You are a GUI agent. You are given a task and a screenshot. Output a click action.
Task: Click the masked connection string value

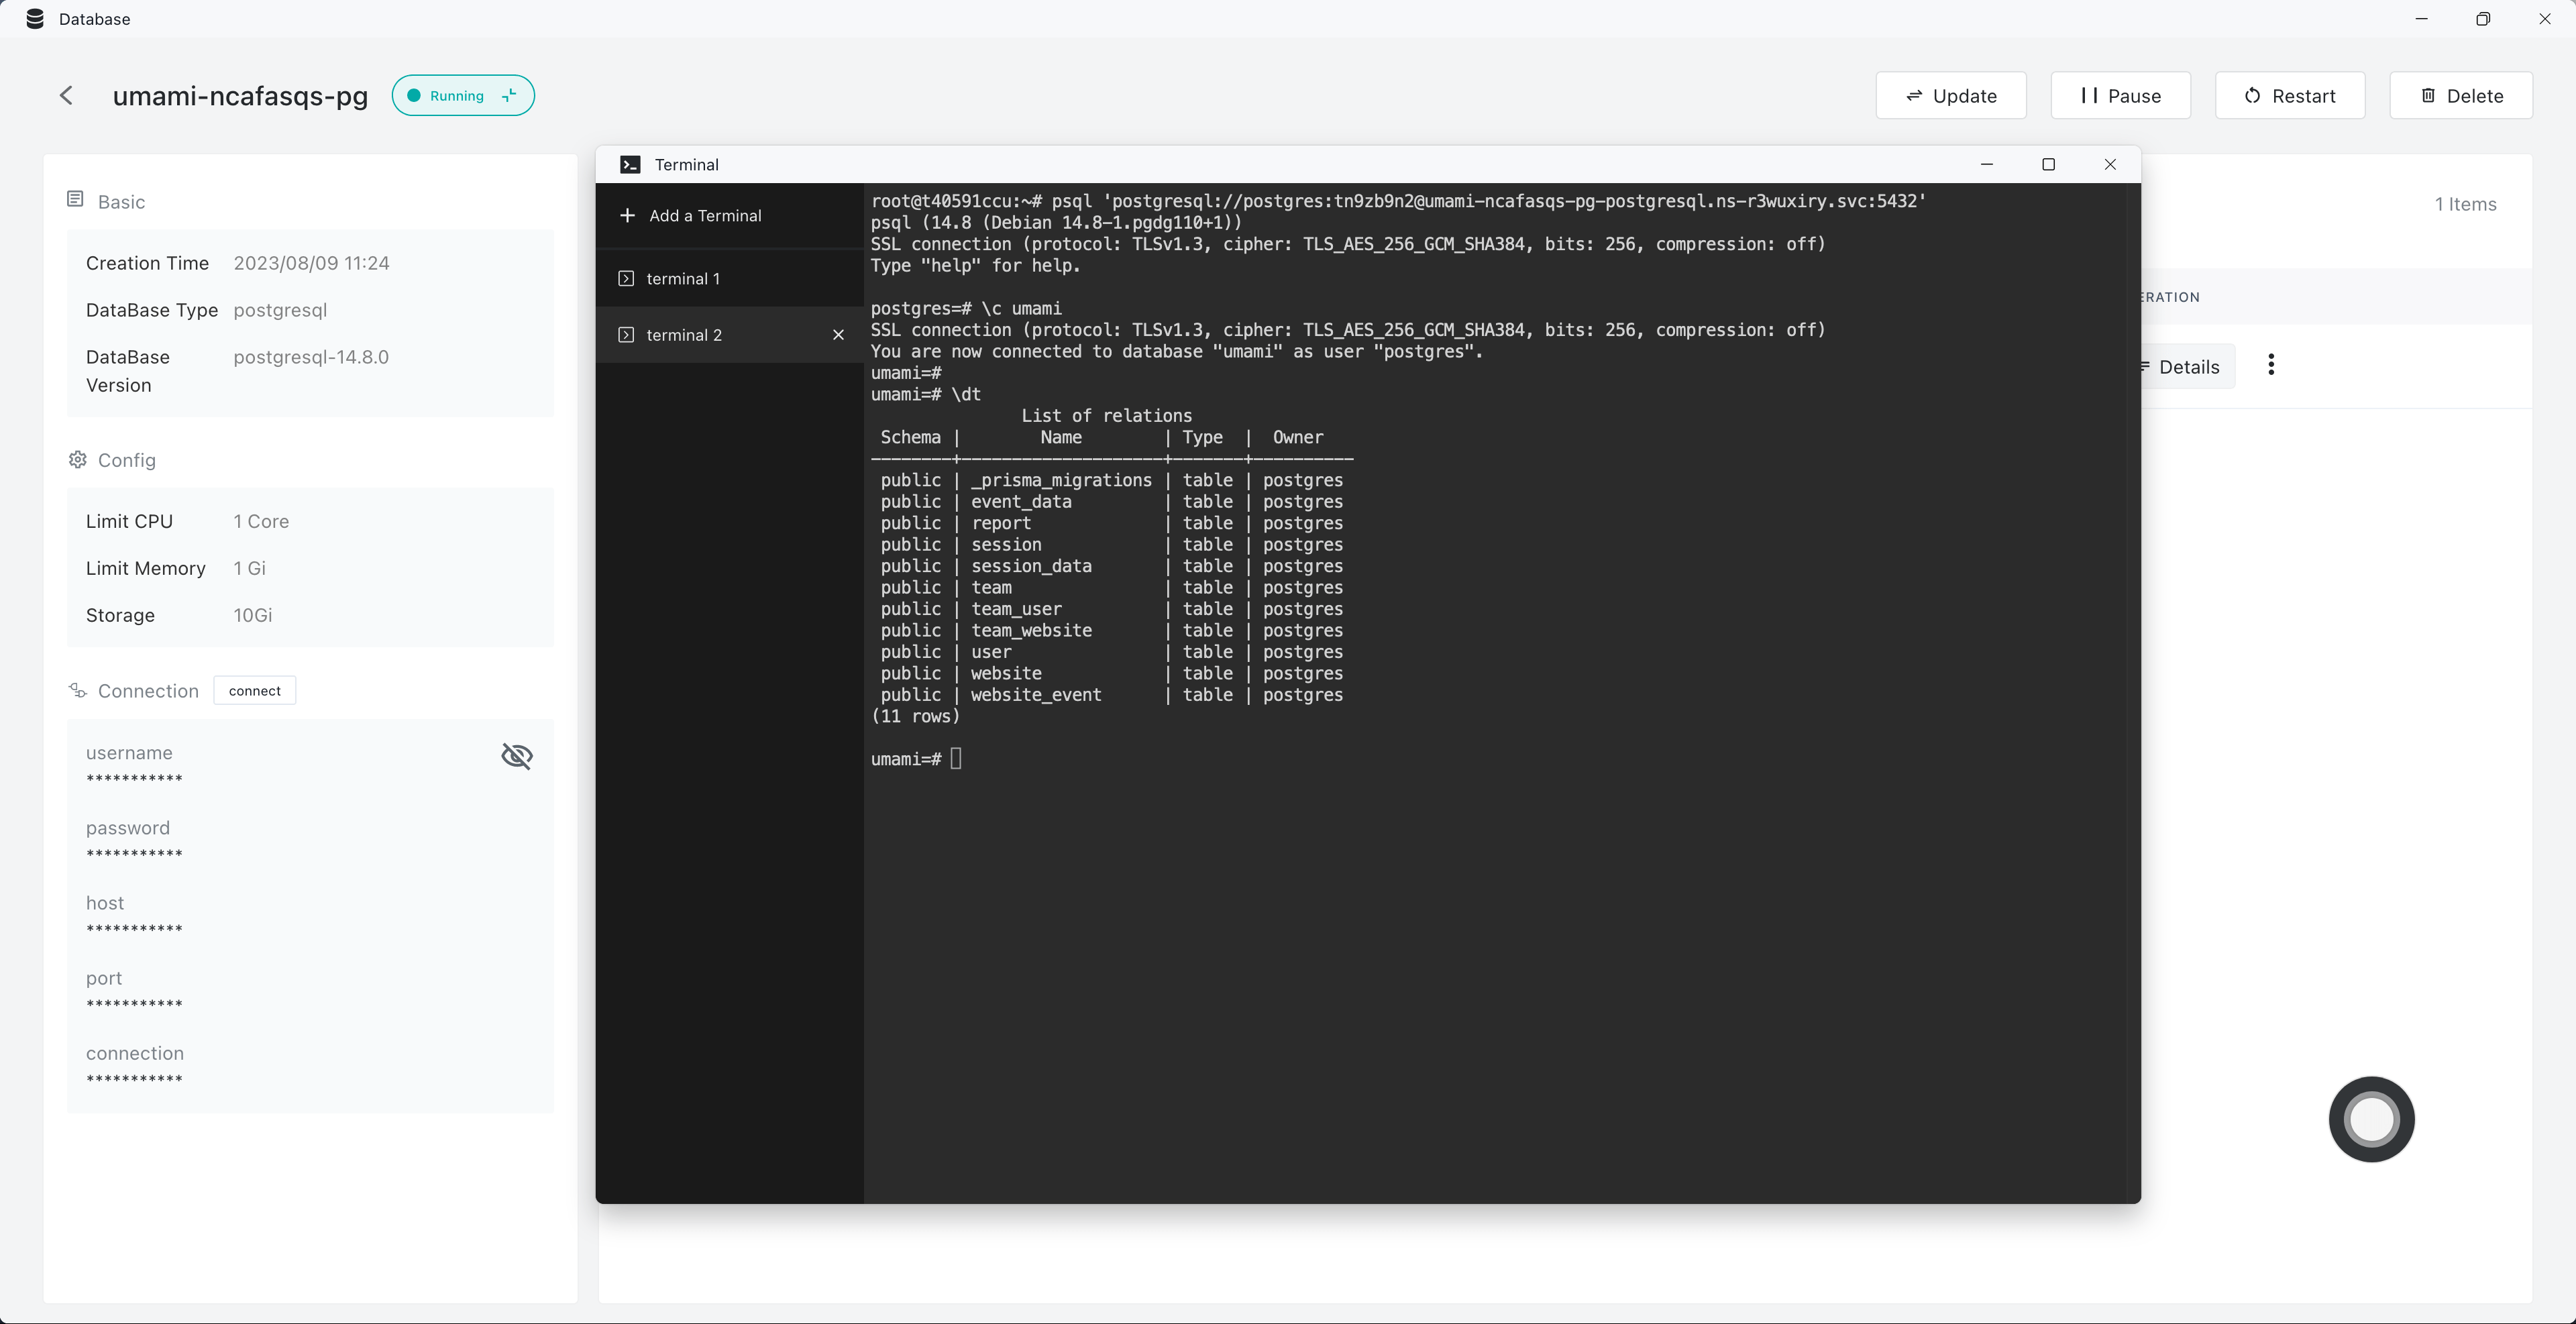pos(134,1080)
